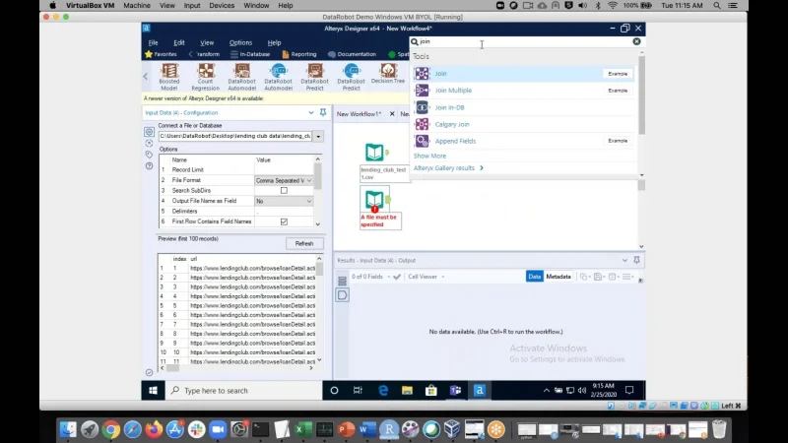Select lending_club_test Input Data node on canvas
Screen dimensions: 788x443
coord(375,153)
